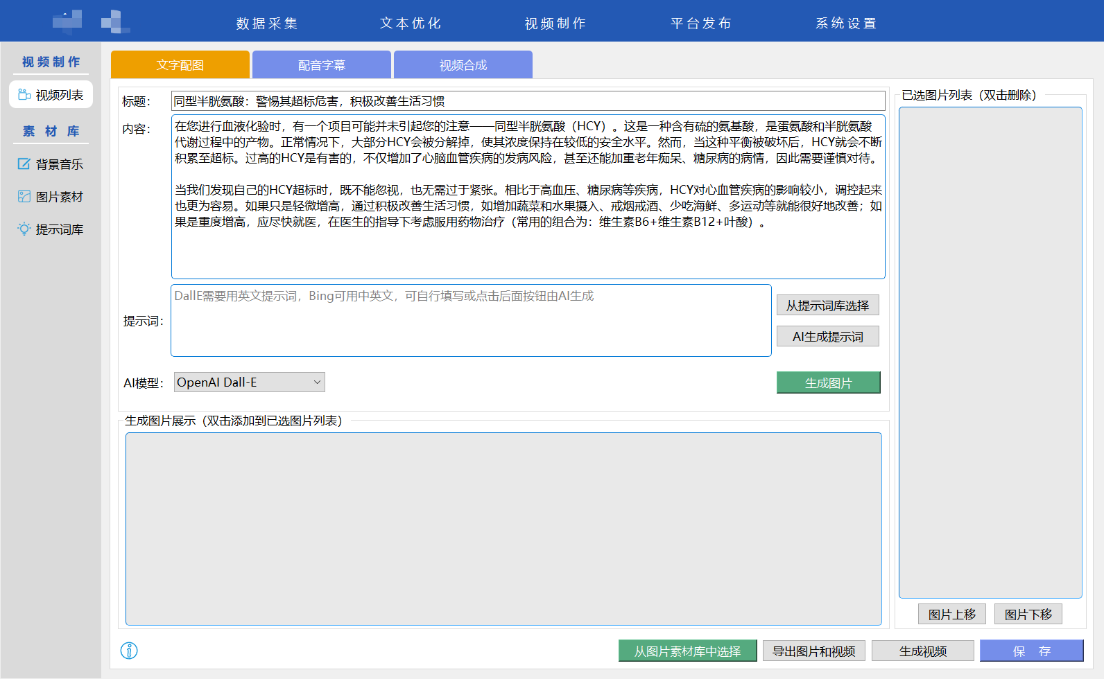Image resolution: width=1104 pixels, height=679 pixels.
Task: Expand the AI模型 OpenAI Dall-E dropdown
Action: pyautogui.click(x=250, y=382)
